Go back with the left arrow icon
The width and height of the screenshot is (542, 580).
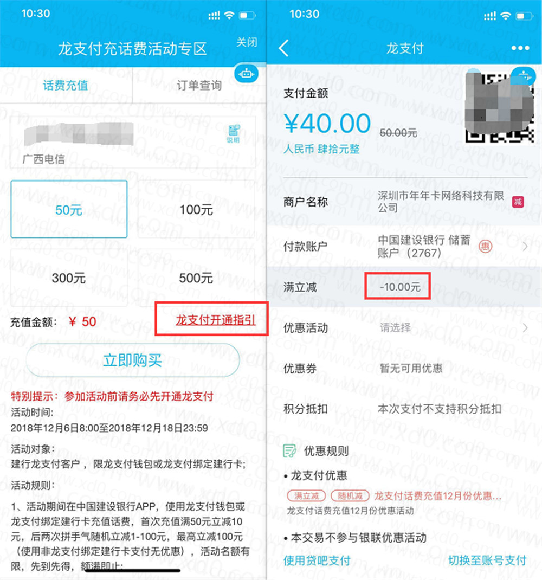pyautogui.click(x=284, y=48)
